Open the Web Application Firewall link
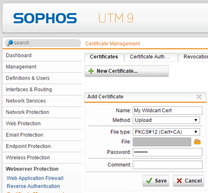Screen dimensions: 208x193 tap(35, 178)
